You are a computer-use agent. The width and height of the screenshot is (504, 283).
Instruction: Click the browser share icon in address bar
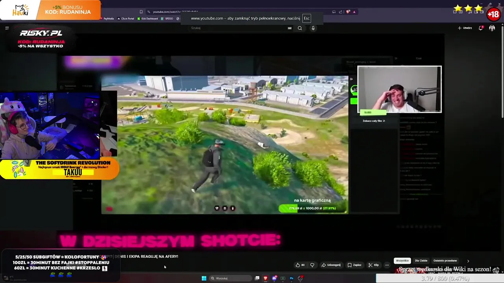[x=341, y=12]
